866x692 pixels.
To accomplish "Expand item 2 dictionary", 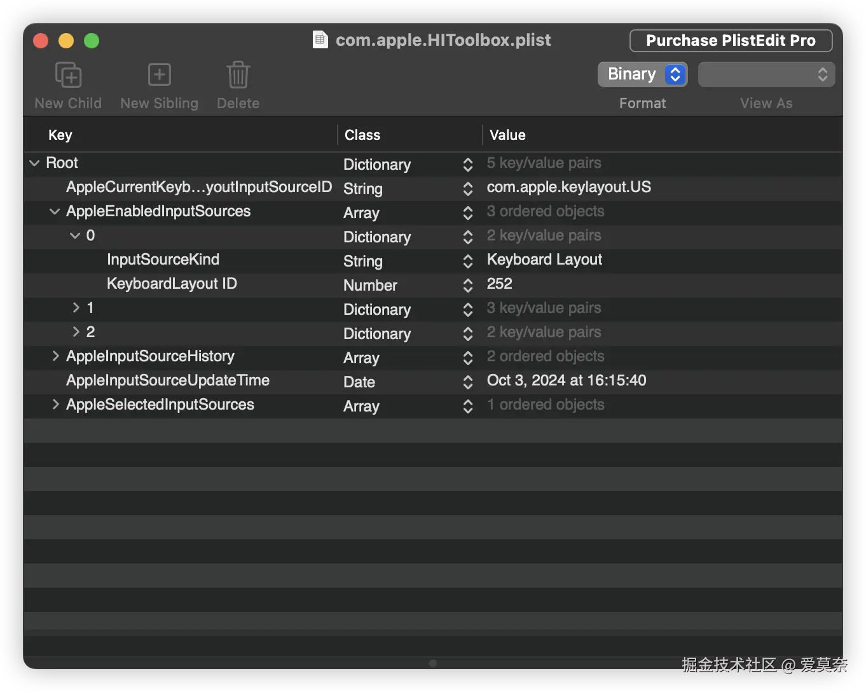I will pyautogui.click(x=76, y=332).
